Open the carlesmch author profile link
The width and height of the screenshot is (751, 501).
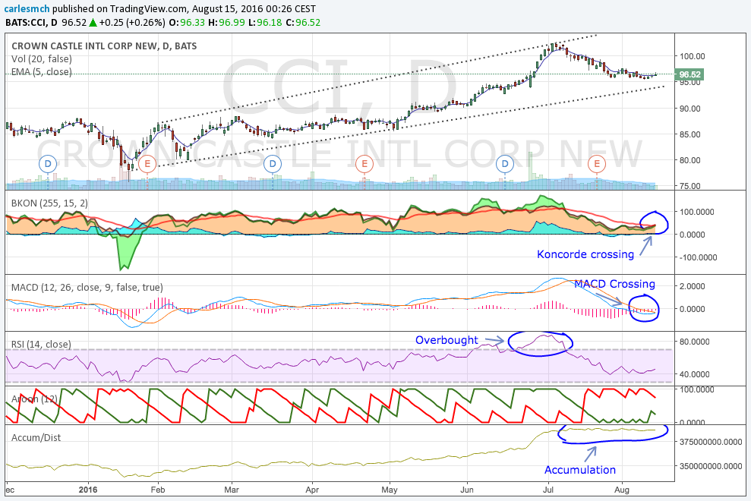coord(27,8)
